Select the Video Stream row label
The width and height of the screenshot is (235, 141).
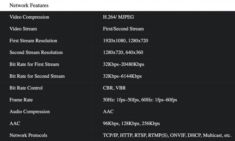point(23,29)
